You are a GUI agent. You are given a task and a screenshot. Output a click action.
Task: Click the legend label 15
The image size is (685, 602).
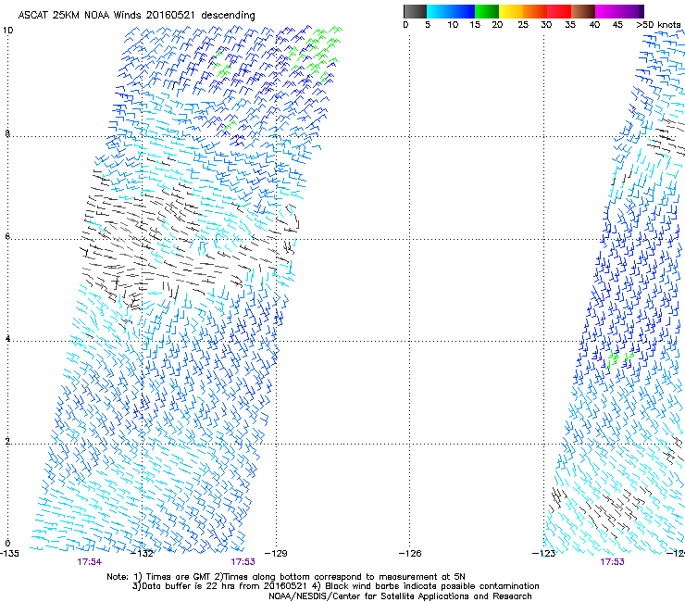[x=475, y=25]
